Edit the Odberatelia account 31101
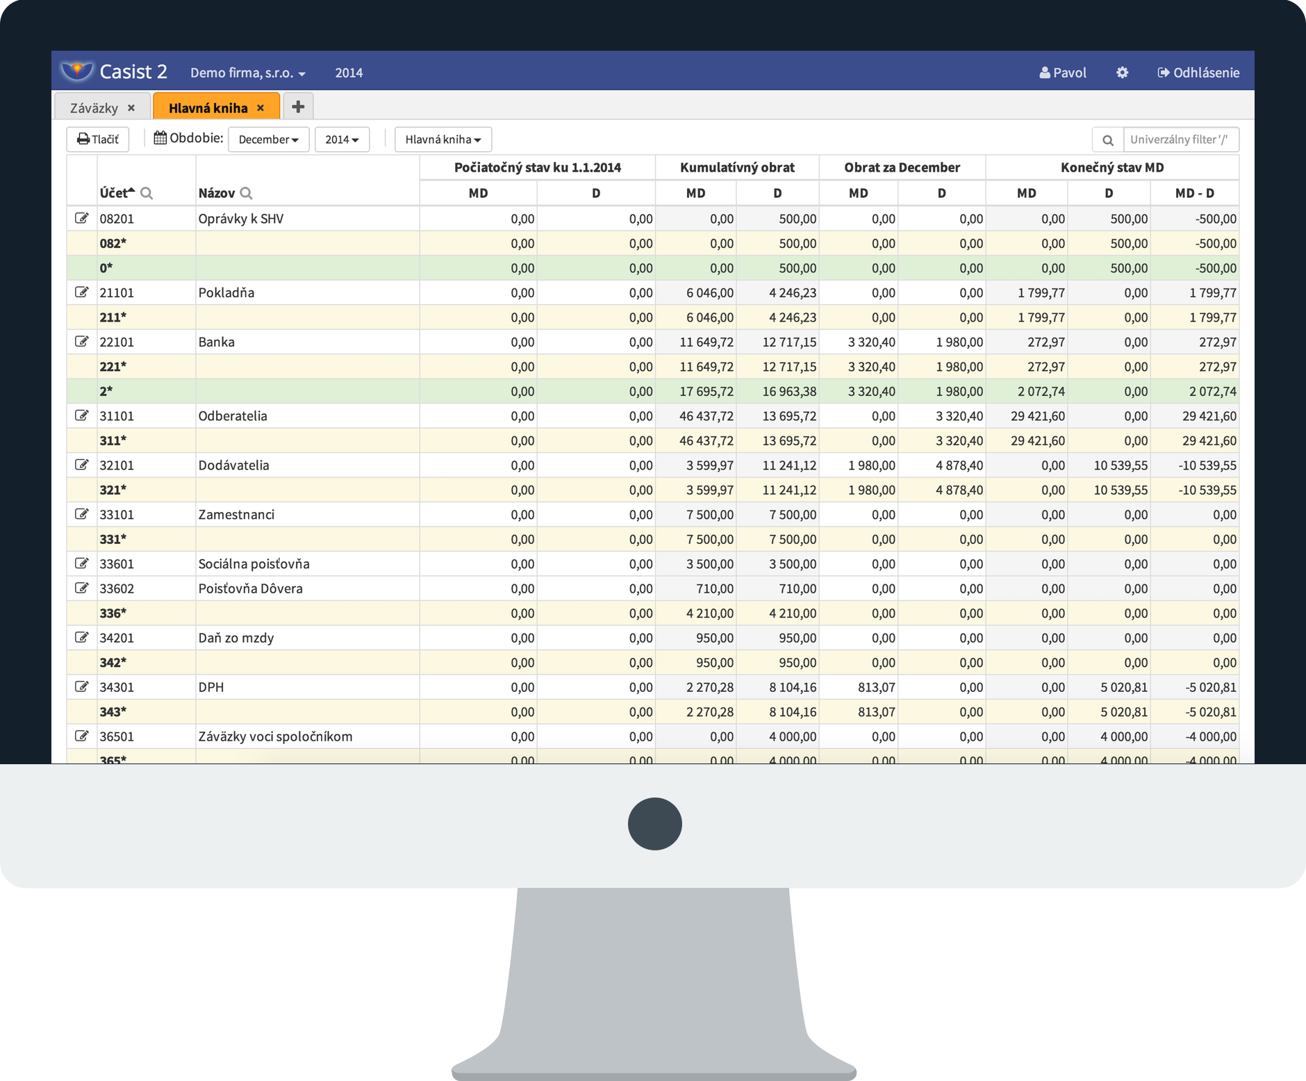The image size is (1306, 1081). tap(81, 415)
